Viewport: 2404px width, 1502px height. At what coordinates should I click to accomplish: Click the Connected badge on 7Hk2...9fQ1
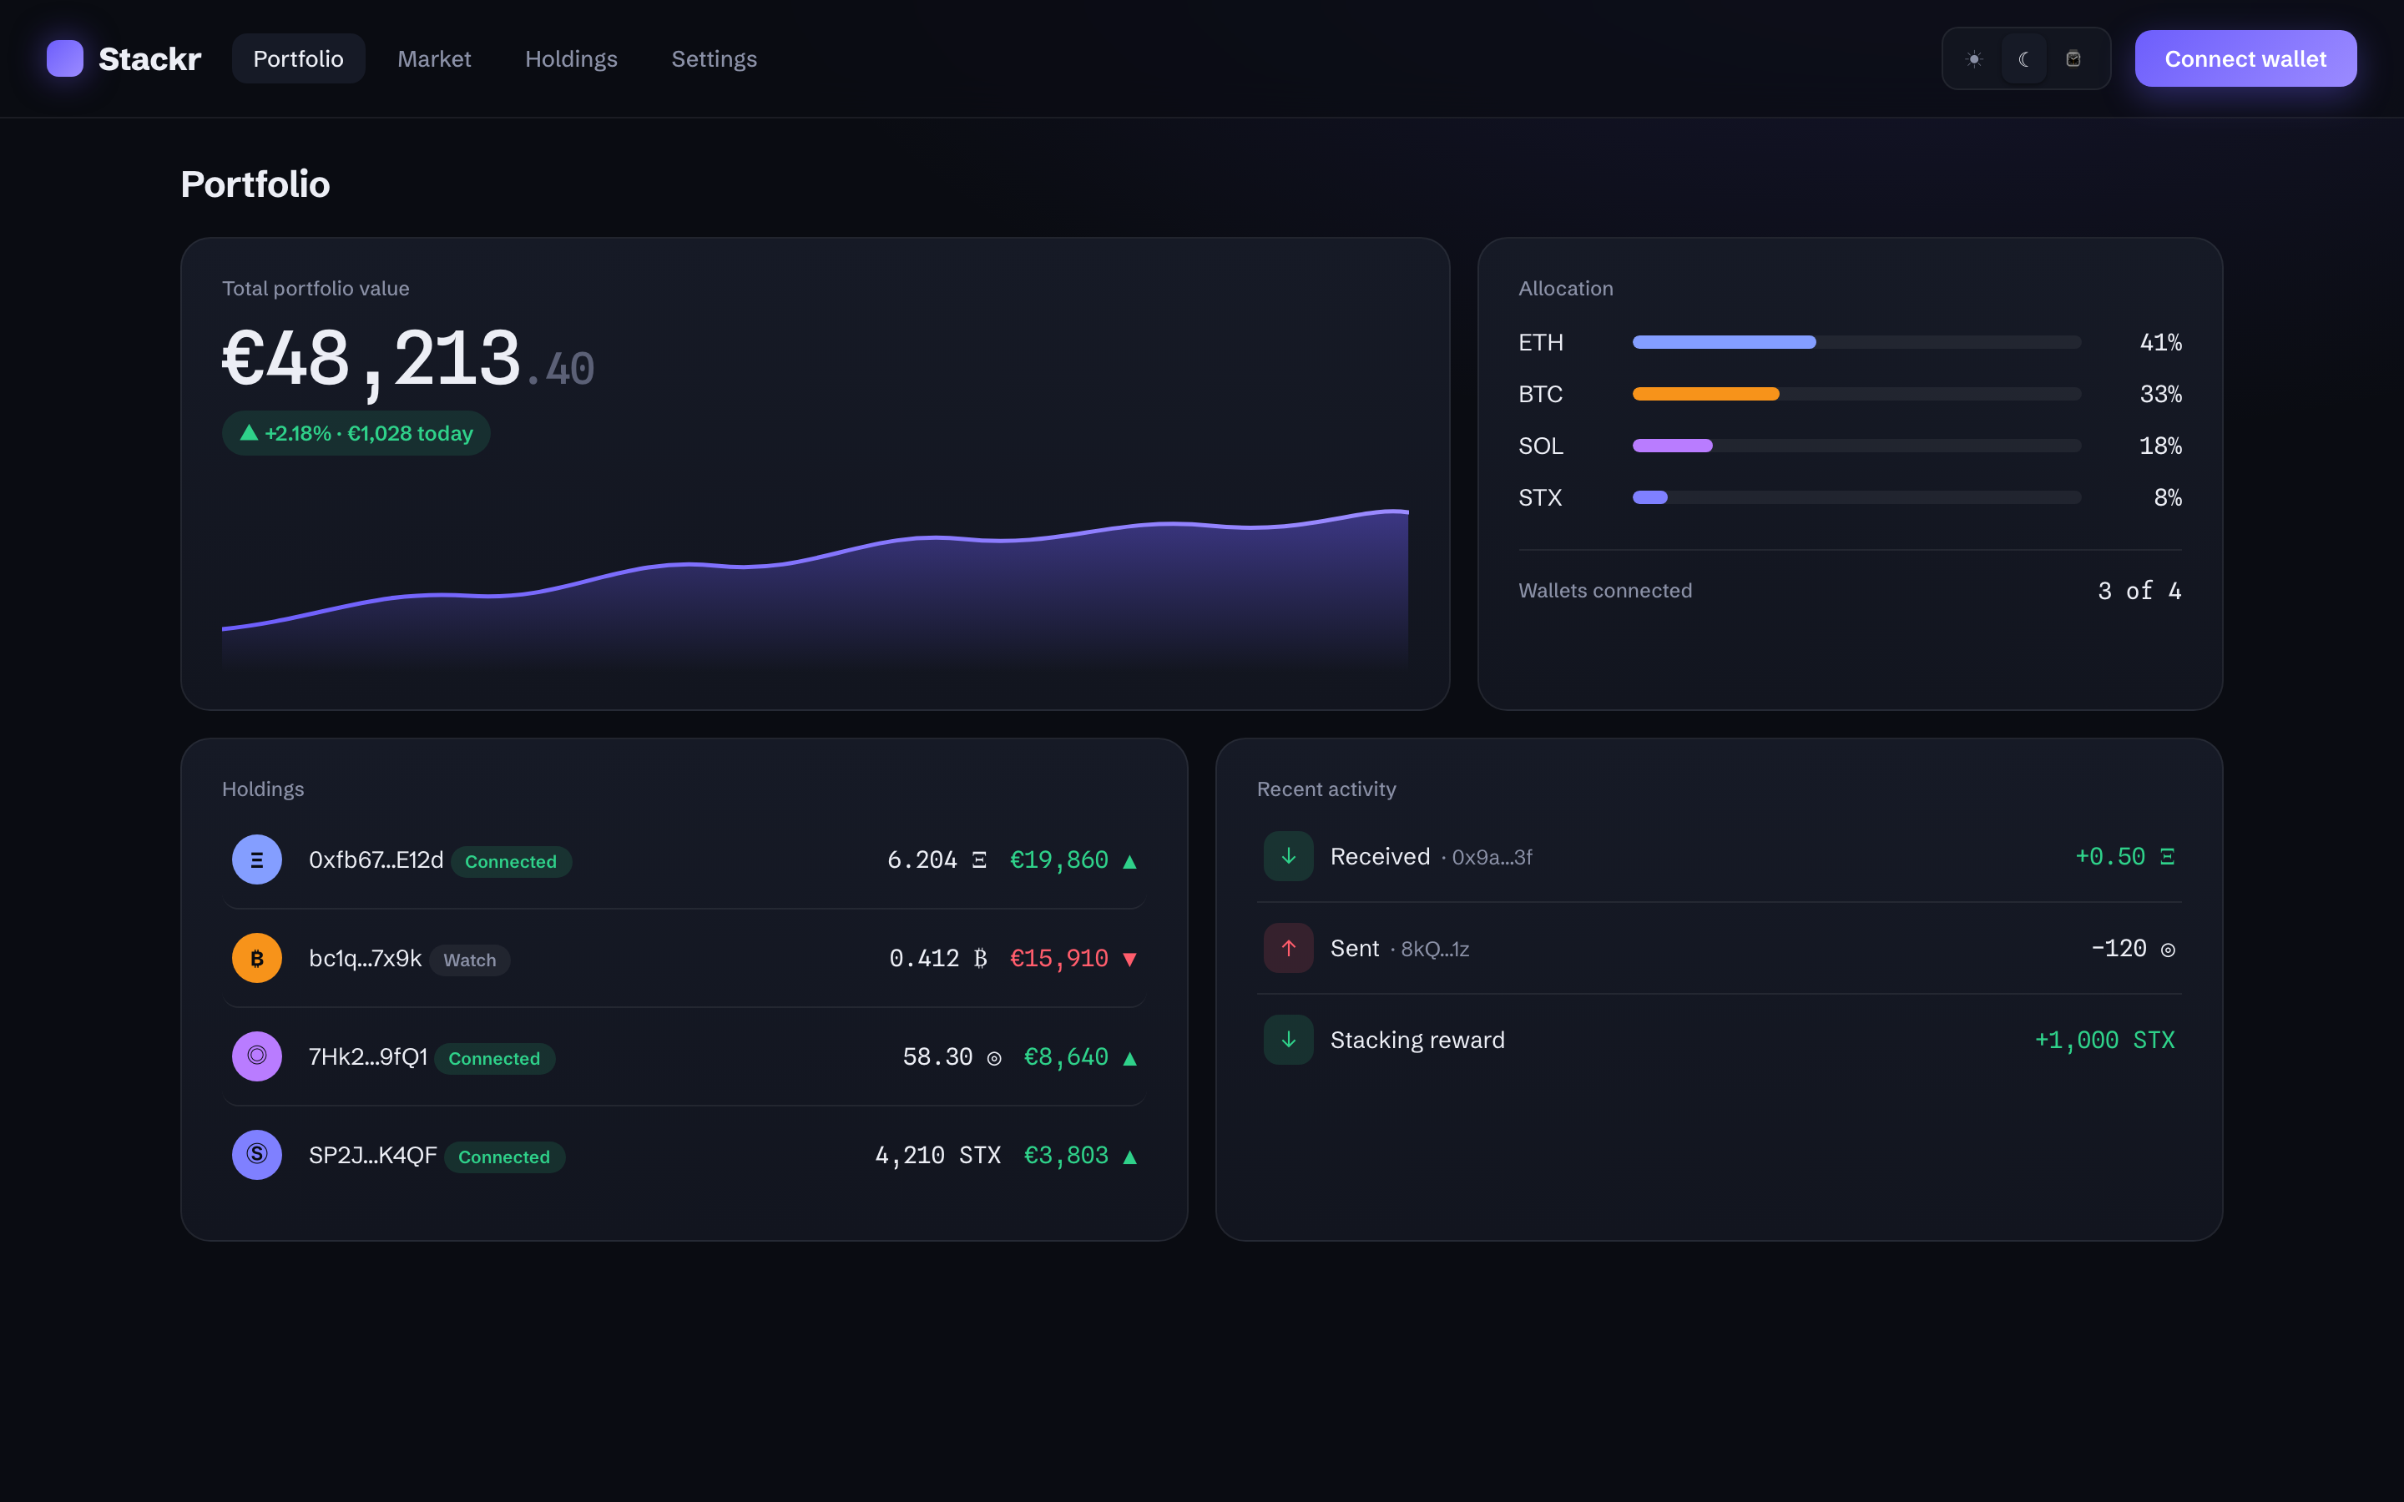coord(495,1058)
